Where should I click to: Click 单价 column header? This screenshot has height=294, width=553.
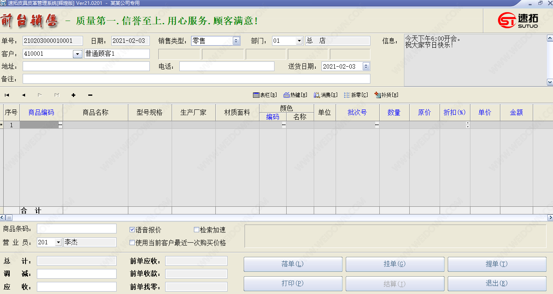485,113
